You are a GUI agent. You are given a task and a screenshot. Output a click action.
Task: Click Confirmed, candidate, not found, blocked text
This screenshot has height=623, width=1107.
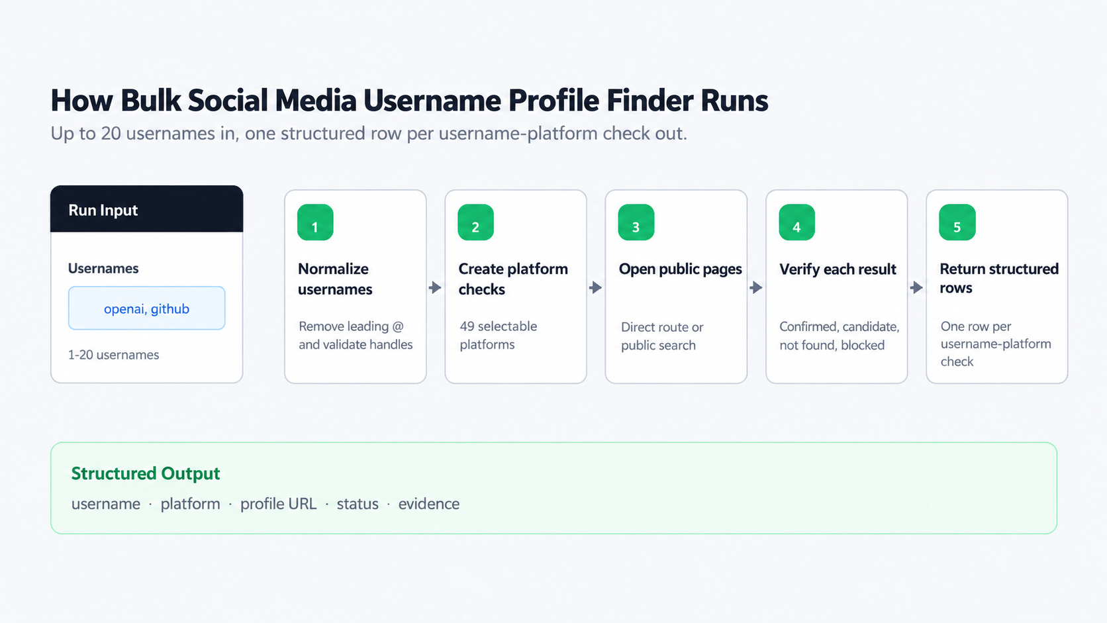click(x=839, y=336)
